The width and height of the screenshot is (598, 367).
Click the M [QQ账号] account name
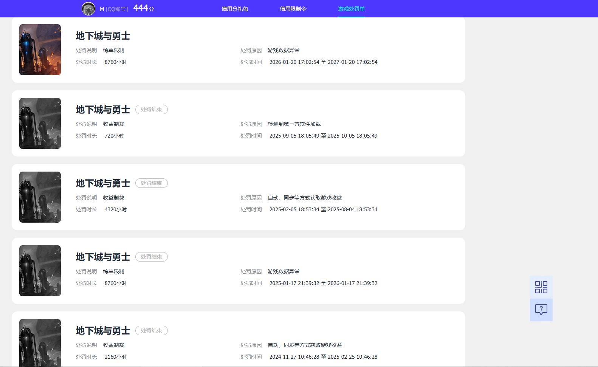(x=114, y=9)
